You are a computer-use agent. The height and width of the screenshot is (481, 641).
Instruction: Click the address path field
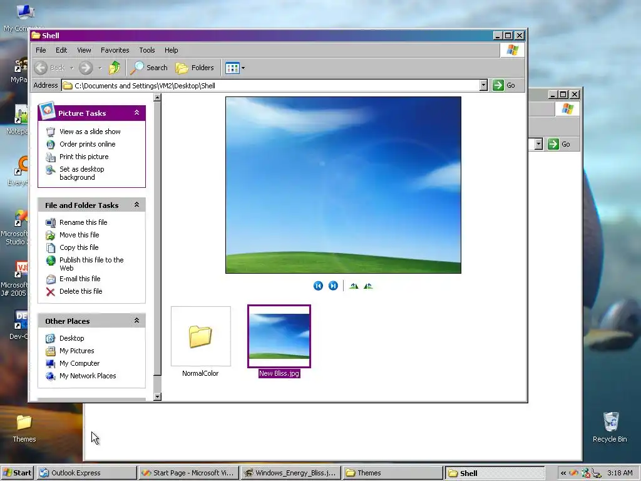pyautogui.click(x=270, y=85)
